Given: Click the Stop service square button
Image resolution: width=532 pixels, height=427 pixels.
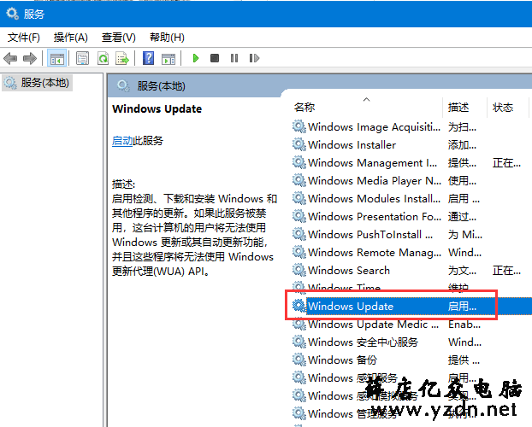Looking at the screenshot, I should 215,58.
